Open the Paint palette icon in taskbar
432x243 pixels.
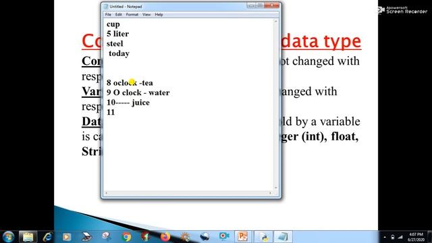coord(107,236)
